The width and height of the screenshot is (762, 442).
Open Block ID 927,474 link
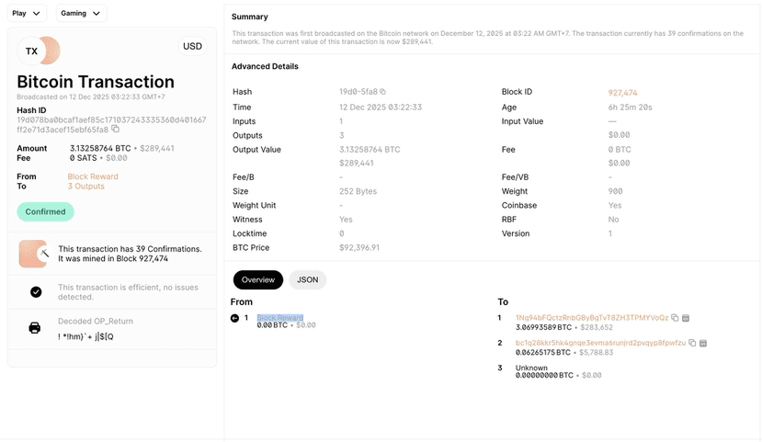(622, 93)
